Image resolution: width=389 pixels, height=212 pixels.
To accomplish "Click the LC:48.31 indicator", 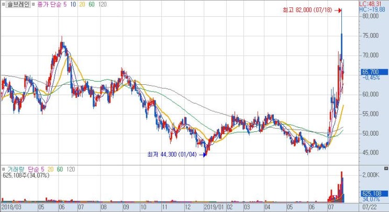I will (x=370, y=4).
